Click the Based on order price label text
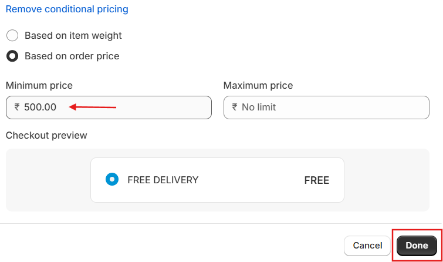 [x=72, y=56]
